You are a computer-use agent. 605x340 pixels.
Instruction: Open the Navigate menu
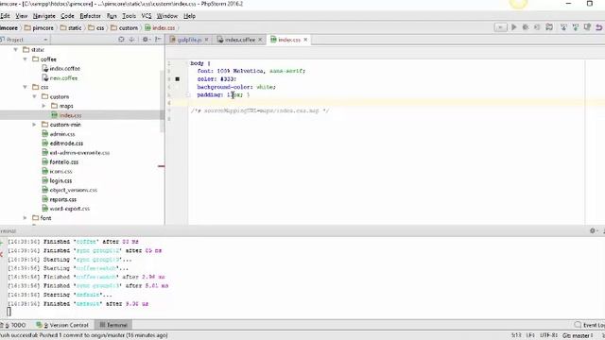44,16
